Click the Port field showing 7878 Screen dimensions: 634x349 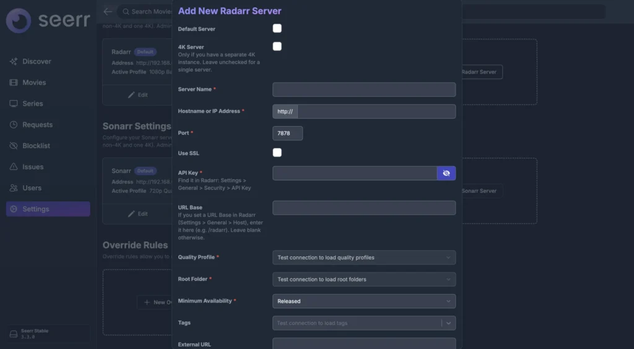(x=287, y=133)
